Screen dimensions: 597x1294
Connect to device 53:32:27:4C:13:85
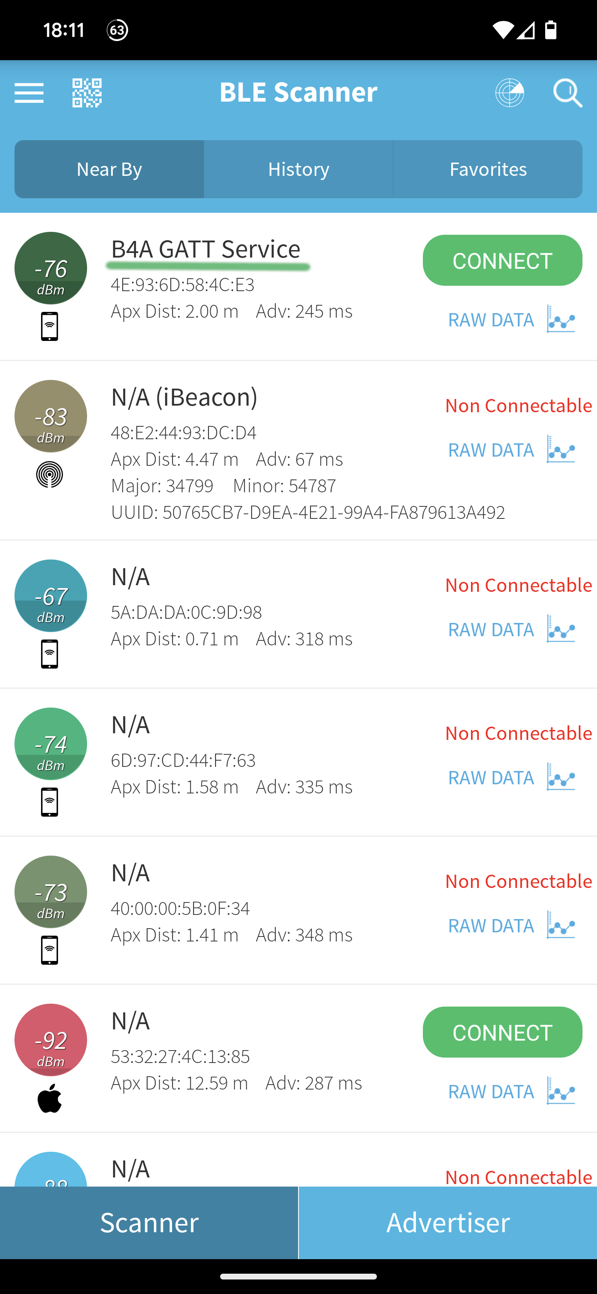(x=502, y=1032)
